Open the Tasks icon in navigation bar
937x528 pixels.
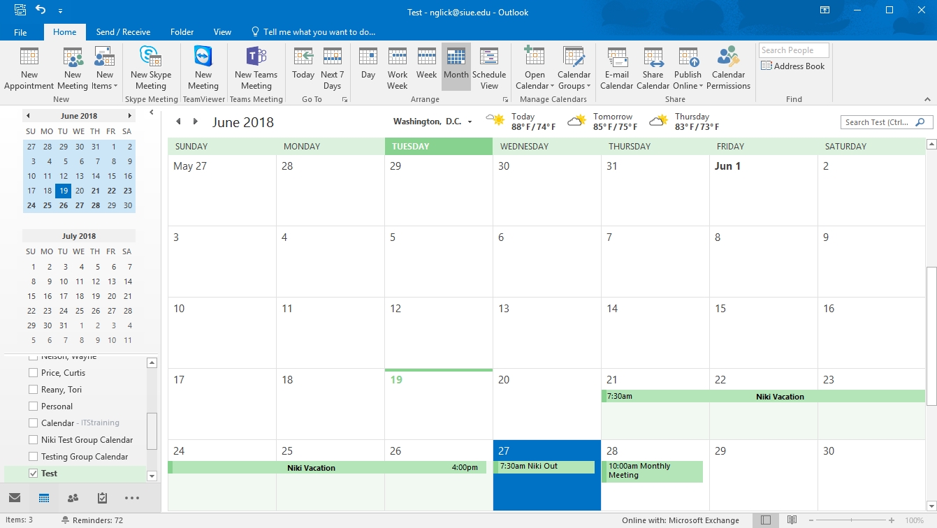click(x=102, y=498)
